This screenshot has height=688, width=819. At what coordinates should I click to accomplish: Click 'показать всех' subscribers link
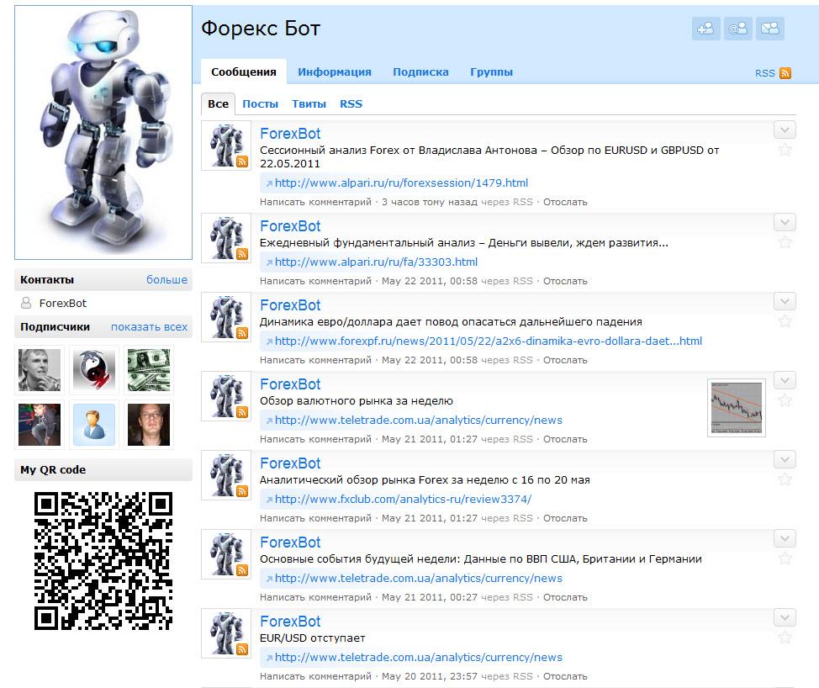click(149, 327)
